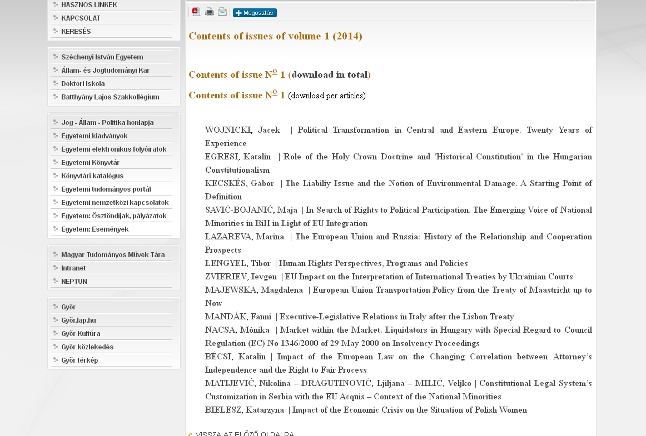The height and width of the screenshot is (436, 646).
Task: Open the SAVIĆ-BOJANIĆ, Maja article
Action: coord(399,217)
